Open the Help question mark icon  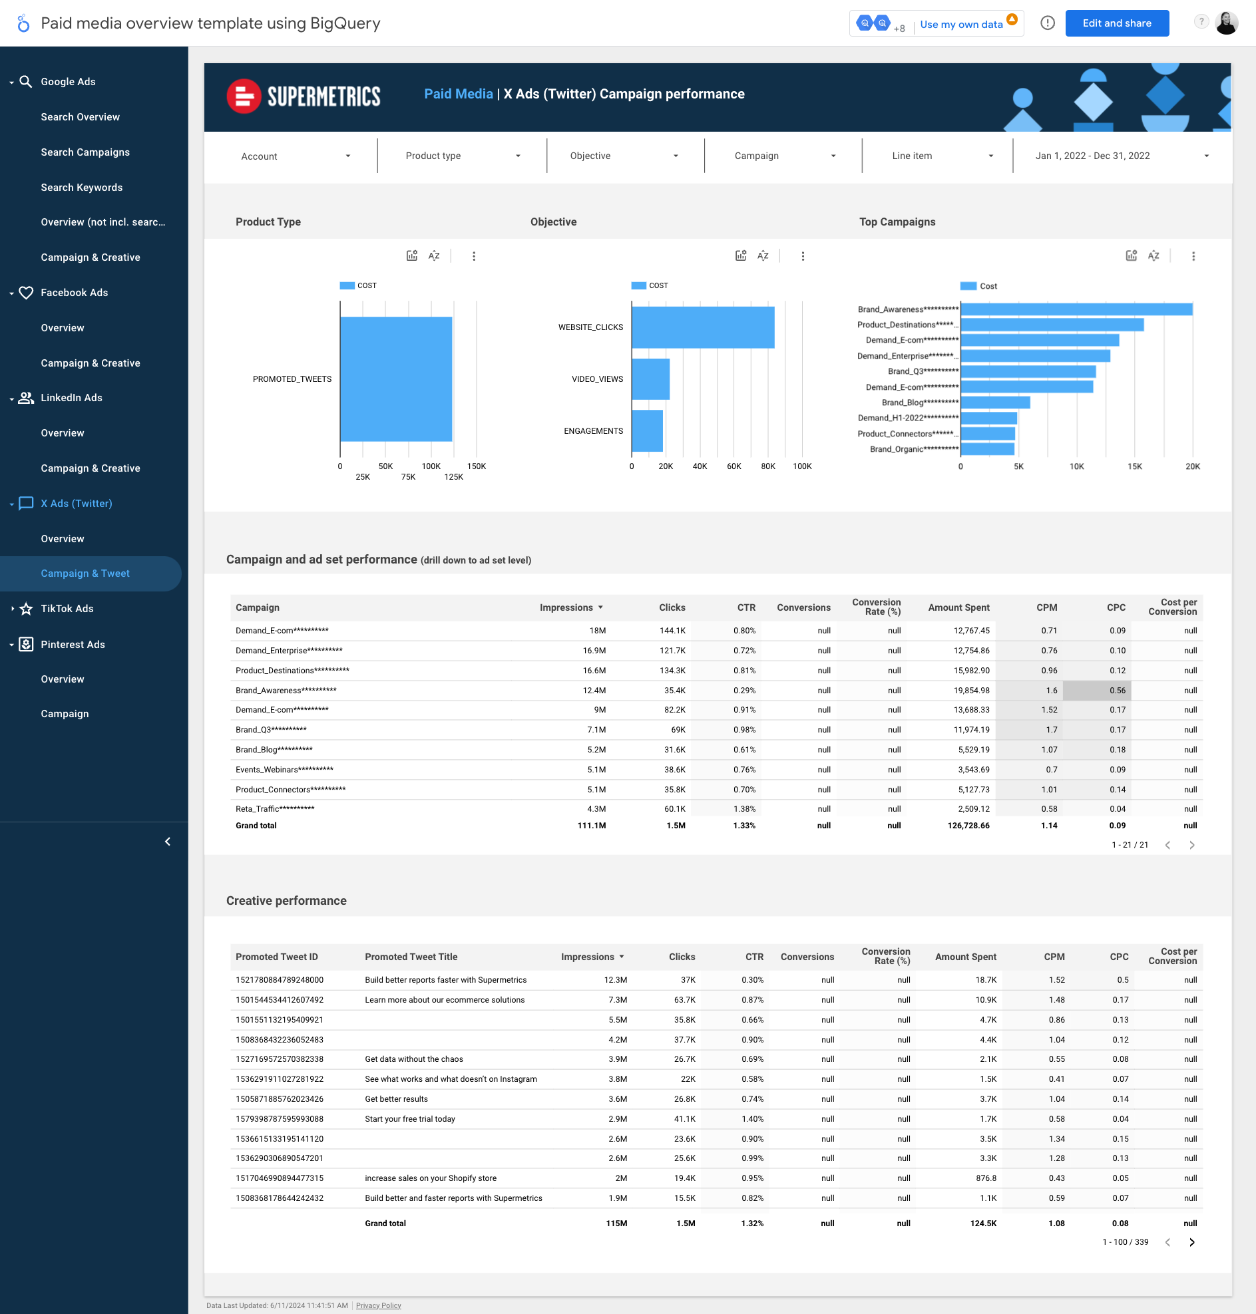tap(1201, 22)
